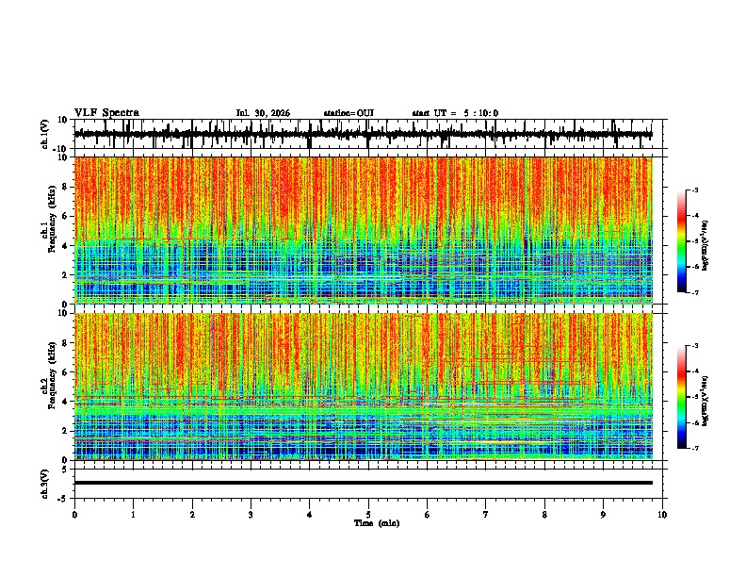
Task: Click the ch.1 "Frequency (kHz)" axis label
Action: point(52,219)
